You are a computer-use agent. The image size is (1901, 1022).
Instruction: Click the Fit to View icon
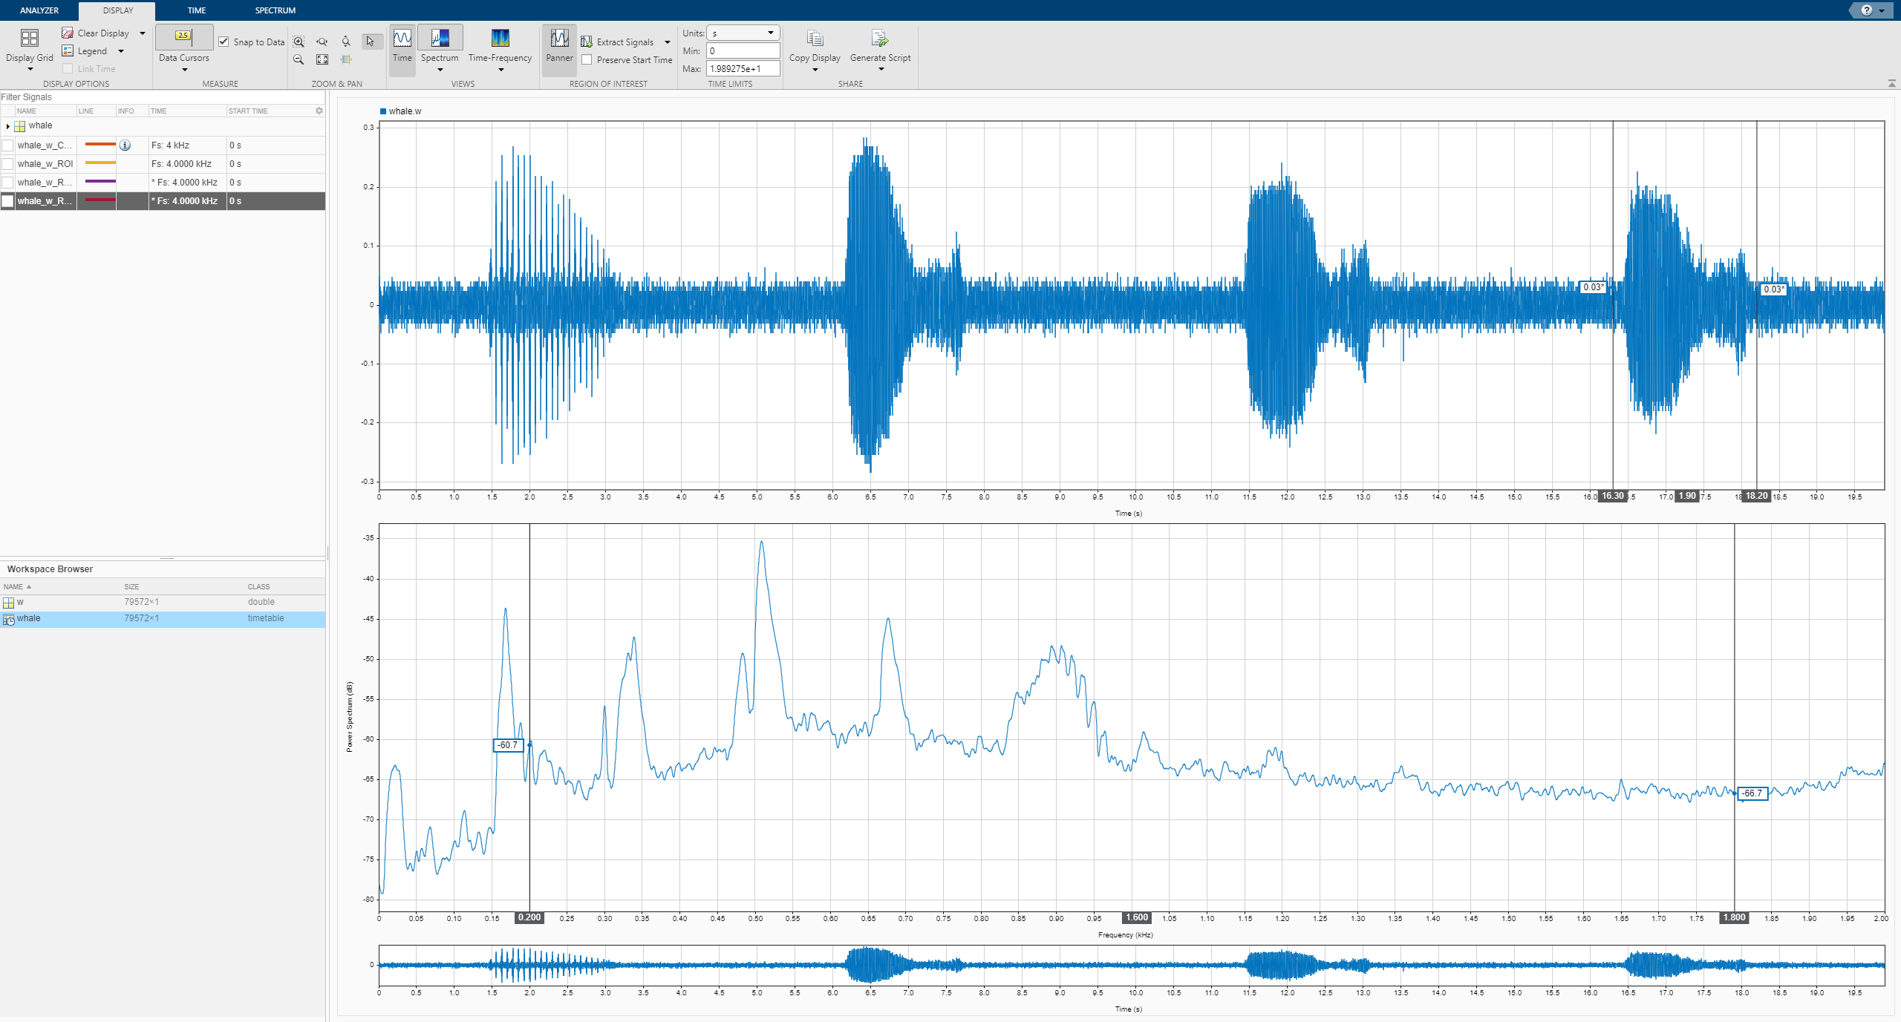322,60
